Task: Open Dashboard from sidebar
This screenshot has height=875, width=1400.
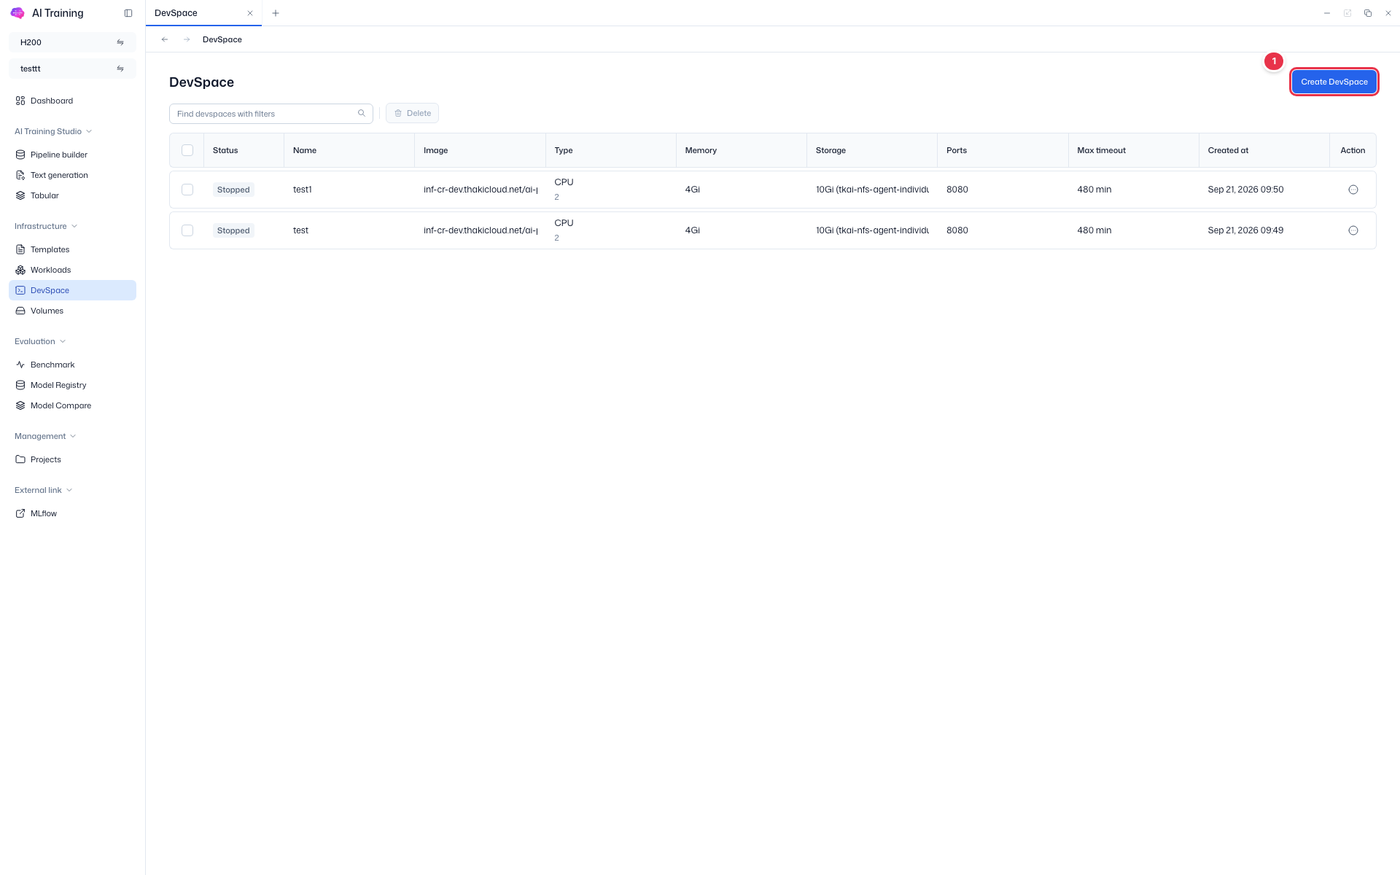Action: click(72, 101)
